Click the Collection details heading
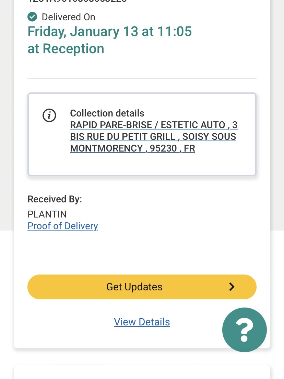The width and height of the screenshot is (284, 379). coord(107,113)
